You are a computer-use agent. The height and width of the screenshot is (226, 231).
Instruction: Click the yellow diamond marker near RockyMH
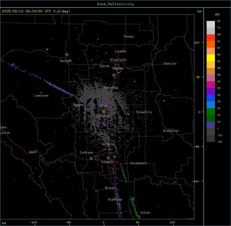click(67, 54)
